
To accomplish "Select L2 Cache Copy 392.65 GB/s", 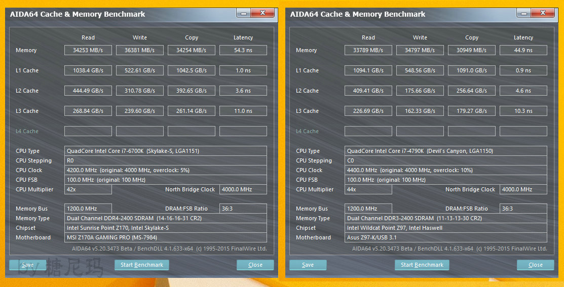I will (x=192, y=91).
